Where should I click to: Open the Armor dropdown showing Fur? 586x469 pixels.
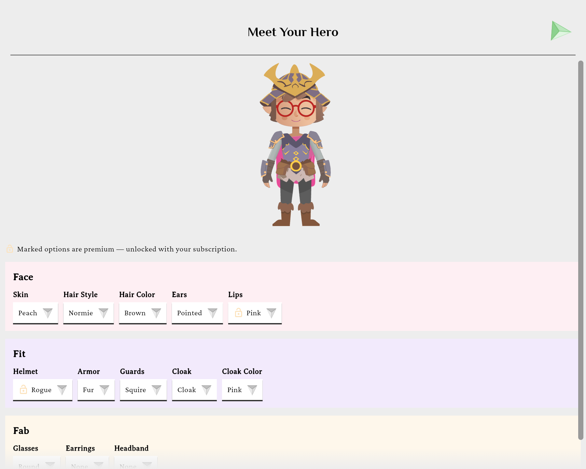coord(96,390)
